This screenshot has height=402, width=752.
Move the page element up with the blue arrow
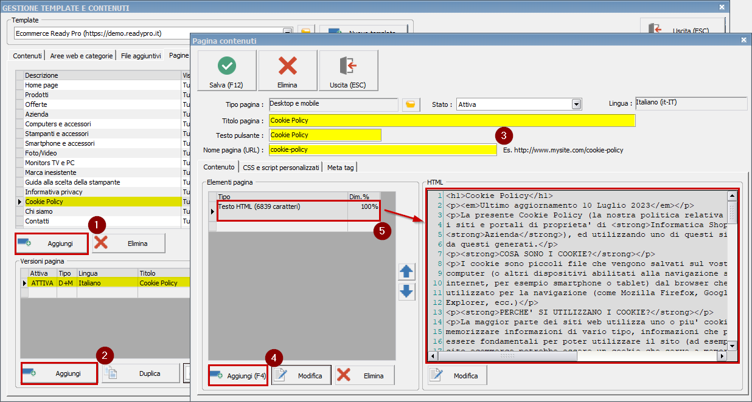point(406,271)
